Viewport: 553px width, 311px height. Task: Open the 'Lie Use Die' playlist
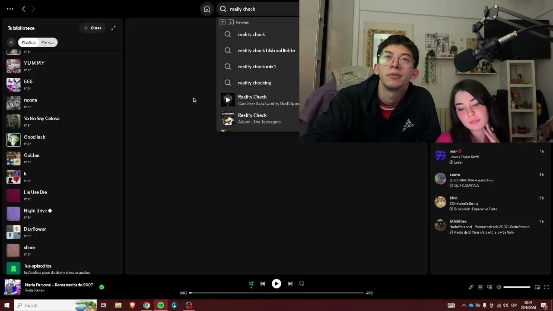(x=63, y=195)
